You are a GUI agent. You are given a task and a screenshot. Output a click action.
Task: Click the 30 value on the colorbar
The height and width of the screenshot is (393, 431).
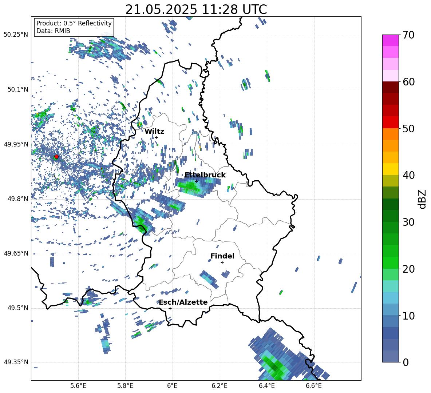408,222
